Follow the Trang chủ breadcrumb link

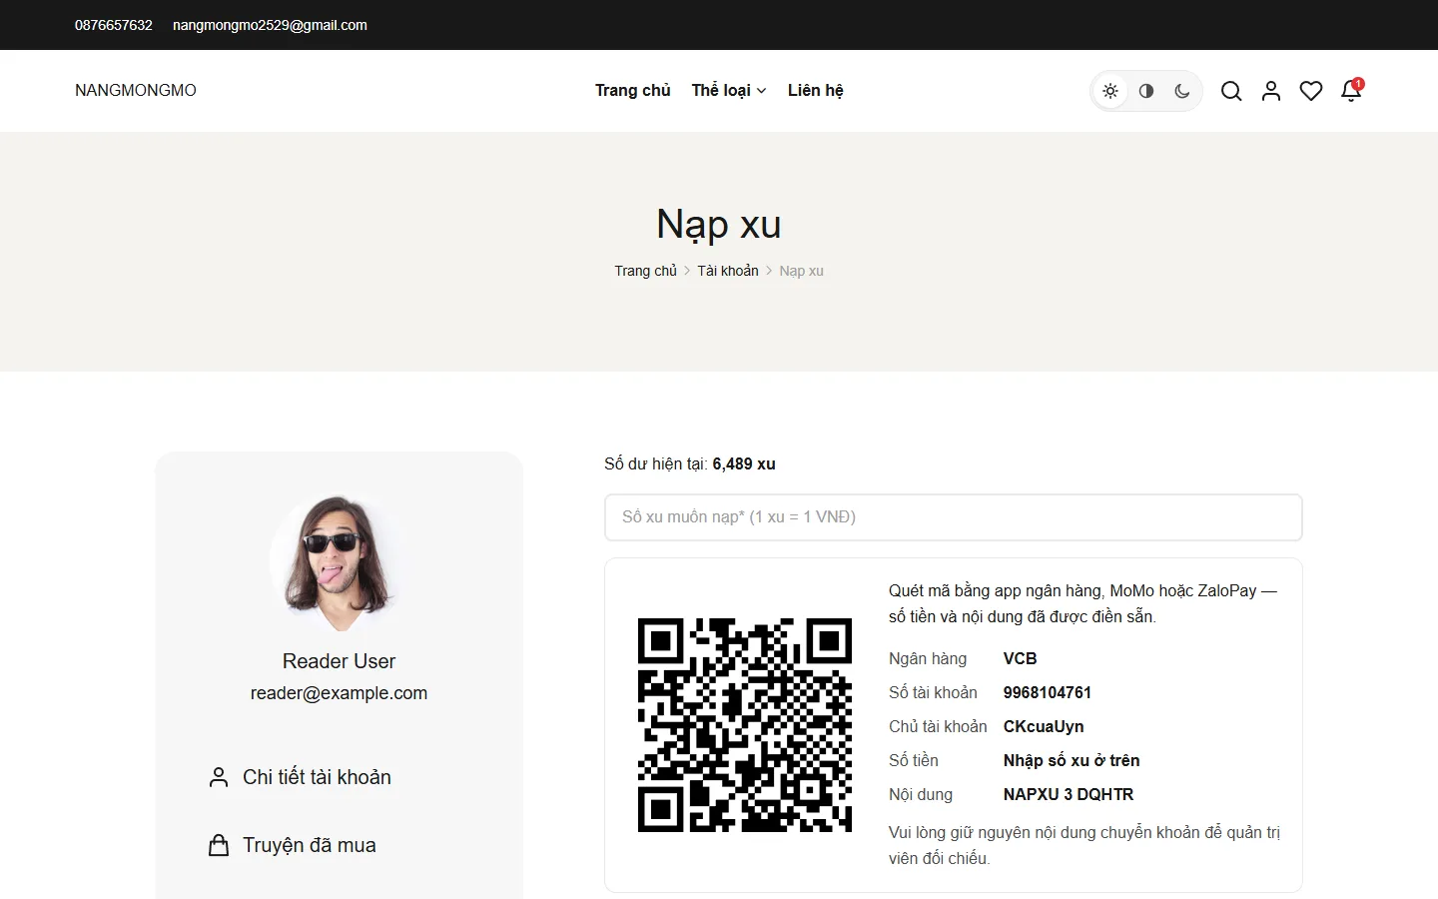(645, 271)
